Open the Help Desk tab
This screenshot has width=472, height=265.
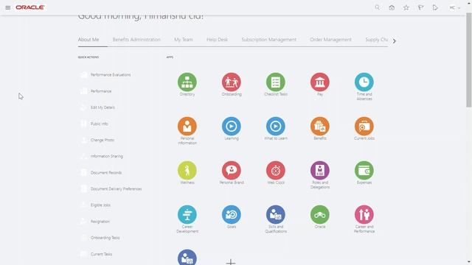[217, 39]
